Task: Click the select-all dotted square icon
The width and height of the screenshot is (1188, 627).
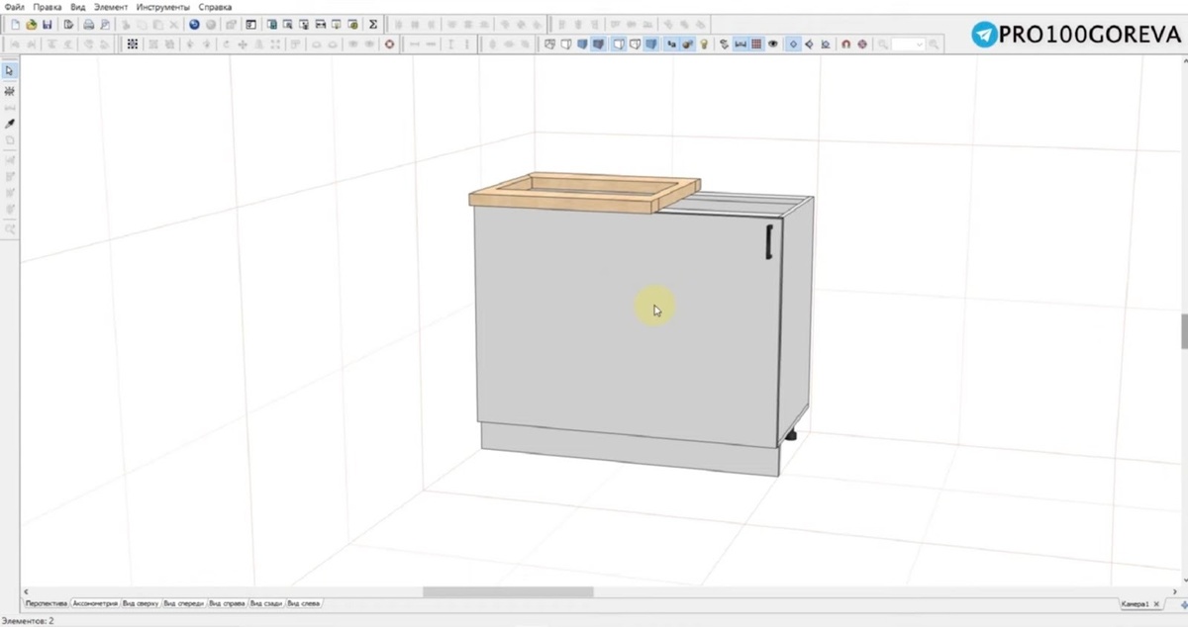Action: [132, 45]
